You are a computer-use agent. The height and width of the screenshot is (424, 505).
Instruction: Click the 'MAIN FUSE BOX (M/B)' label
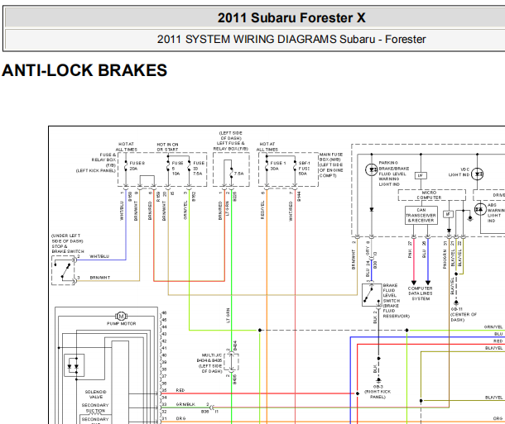[x=331, y=157]
